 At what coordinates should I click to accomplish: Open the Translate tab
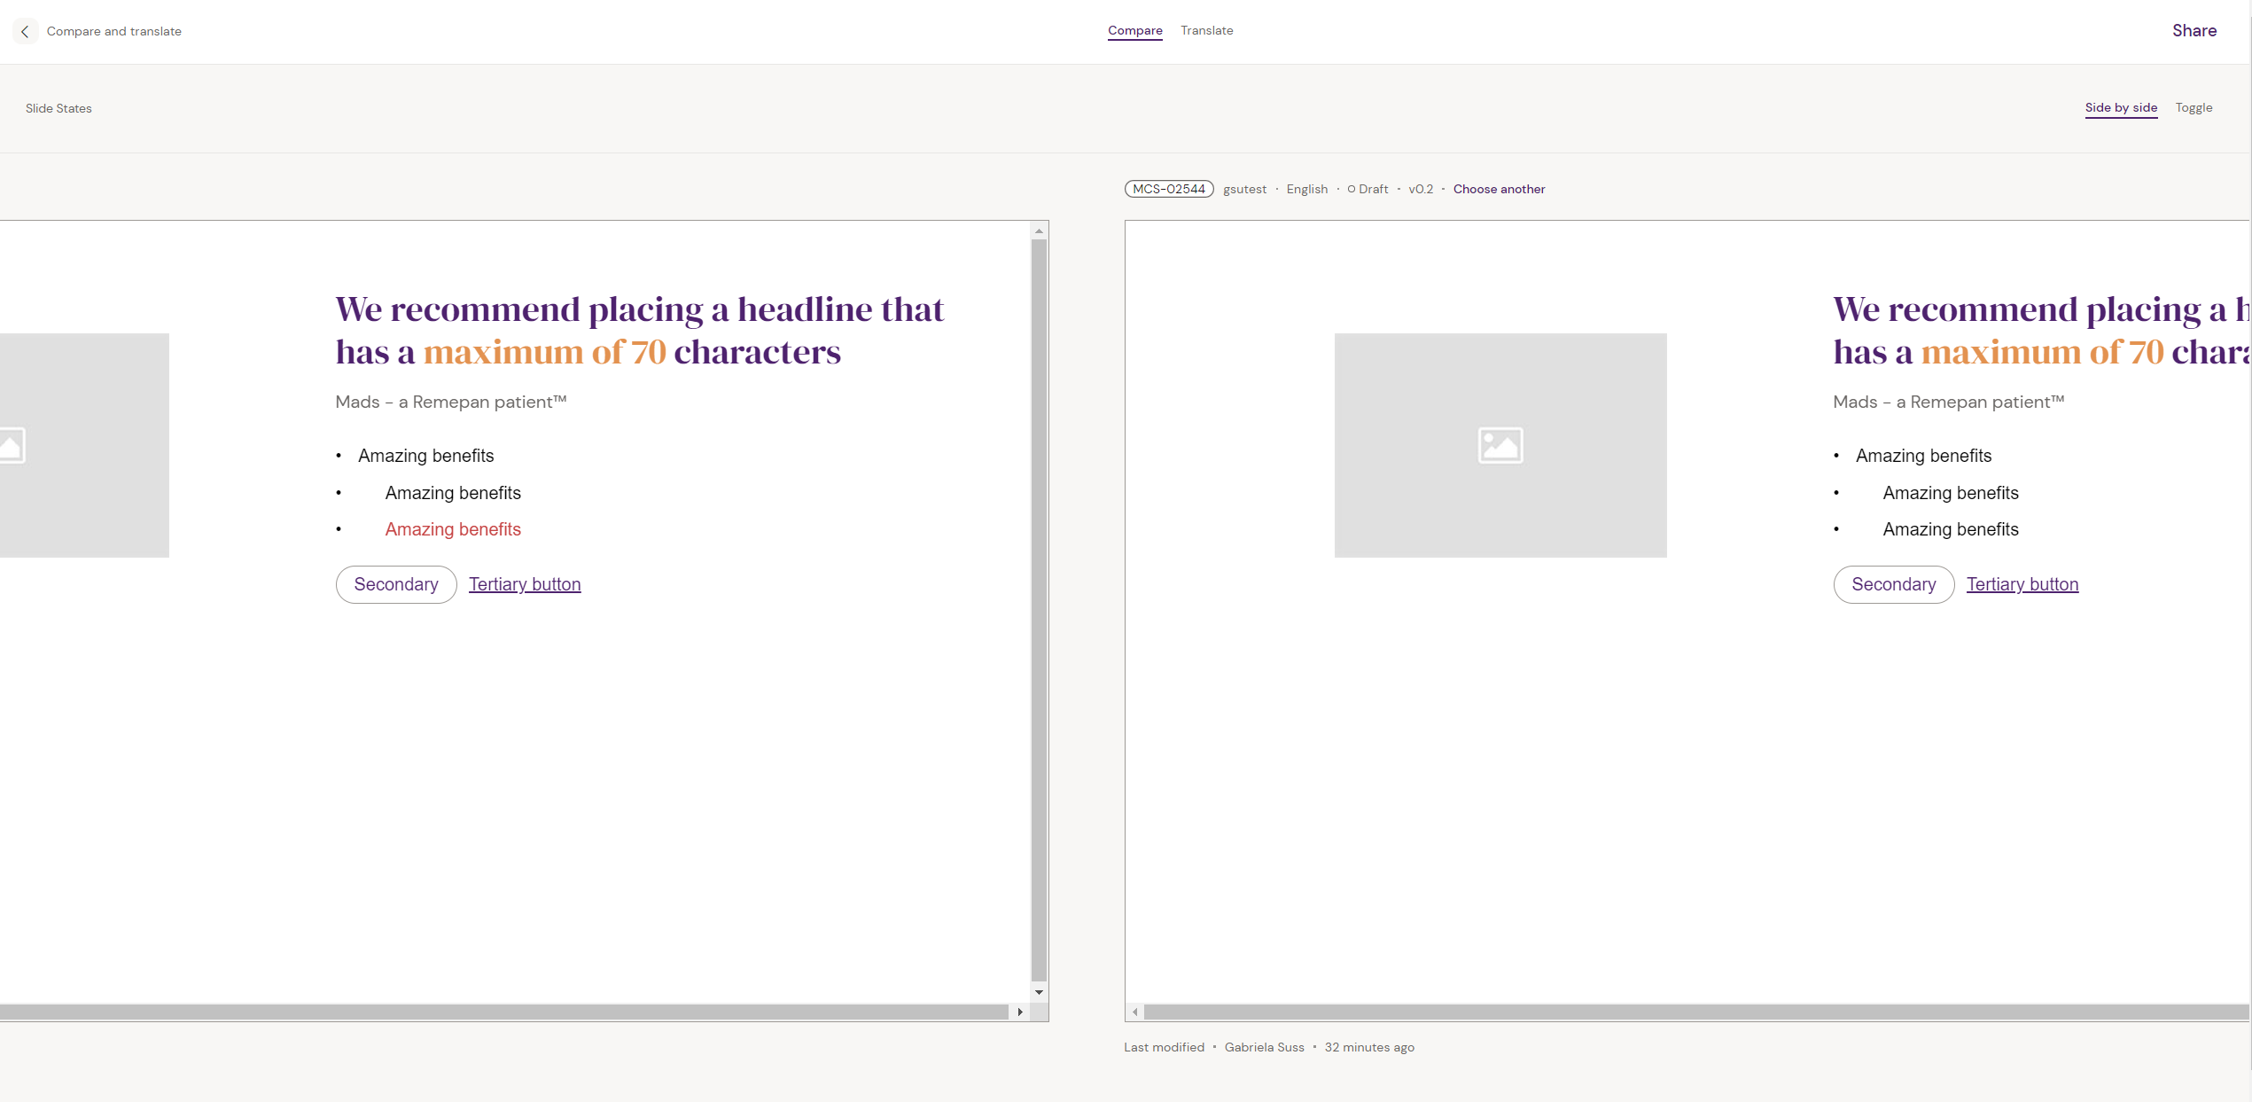click(x=1206, y=30)
